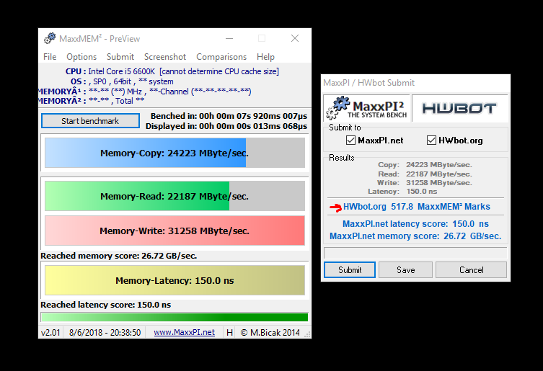
Task: Click the HWBOT logo
Action: (x=459, y=108)
